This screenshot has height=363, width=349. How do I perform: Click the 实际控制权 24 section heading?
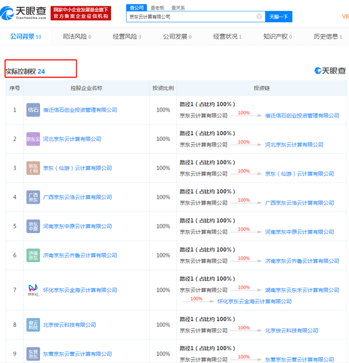(25, 71)
